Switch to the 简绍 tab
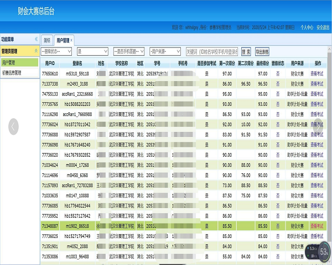 pyautogui.click(x=47, y=40)
